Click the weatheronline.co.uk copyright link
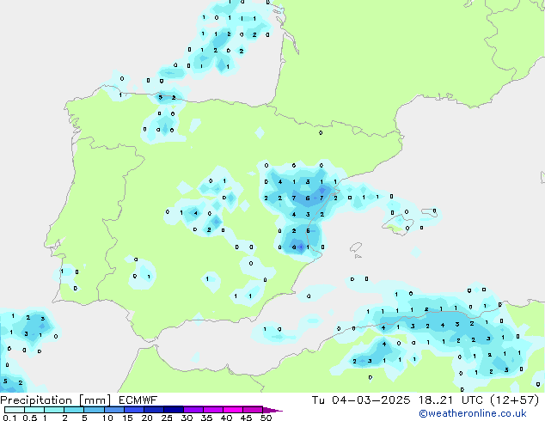The height and width of the screenshot is (421, 545). point(473,414)
